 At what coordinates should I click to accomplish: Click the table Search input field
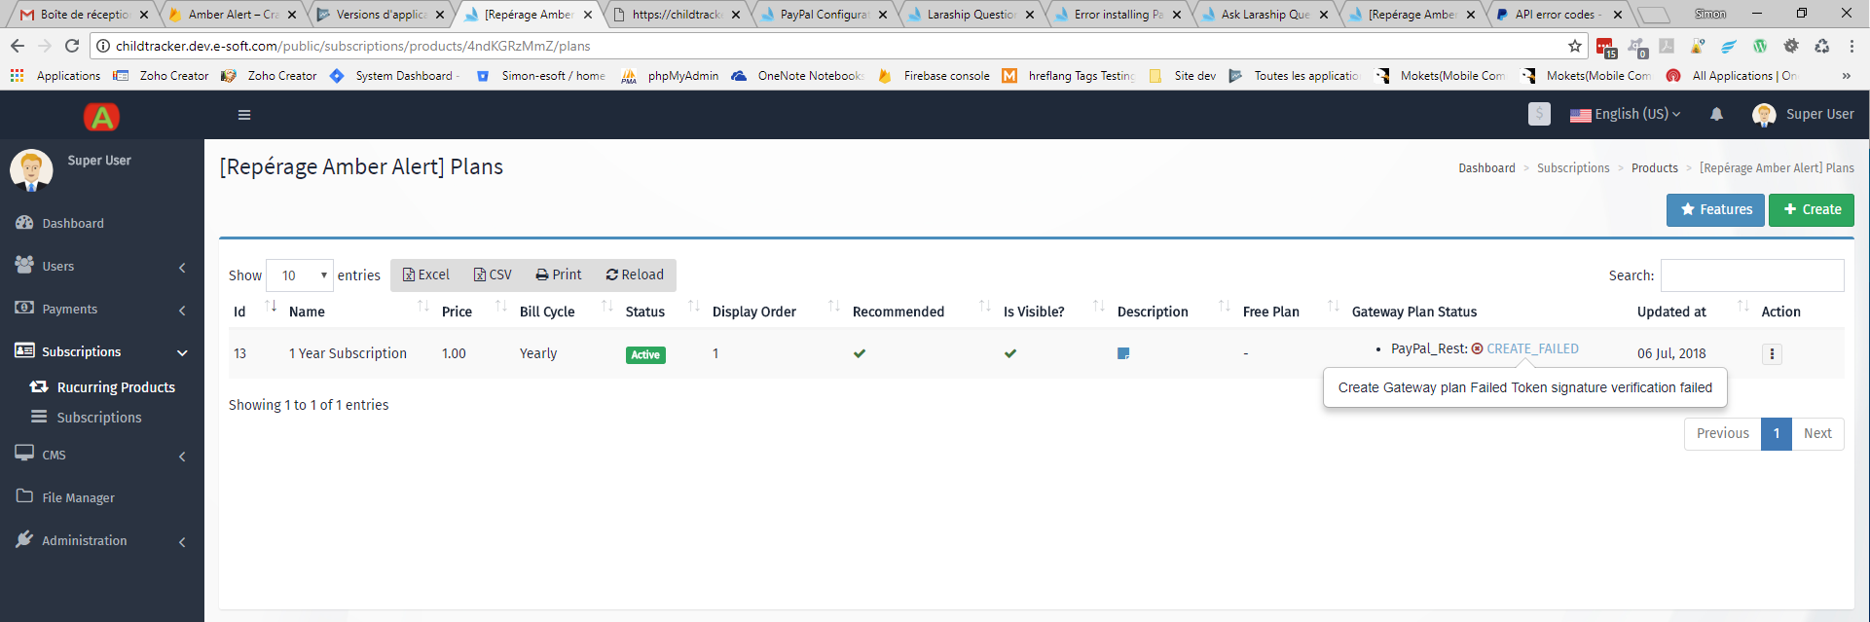[x=1751, y=275]
